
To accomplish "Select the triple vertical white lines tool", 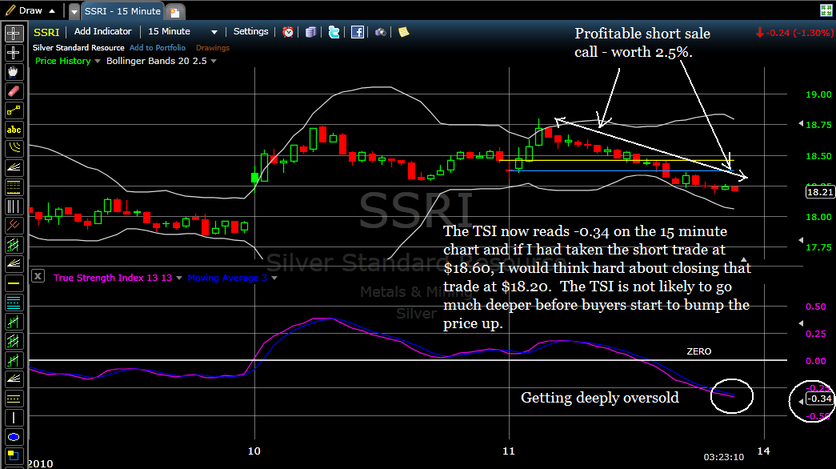I will pos(14,206).
